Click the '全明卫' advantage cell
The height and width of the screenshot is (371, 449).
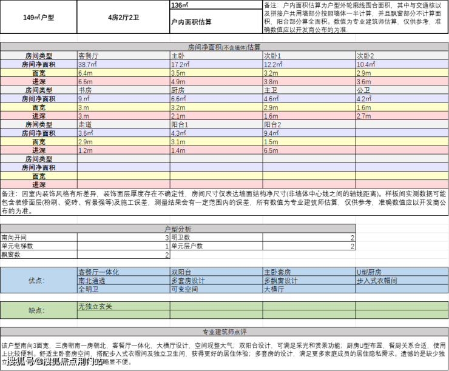coord(123,289)
